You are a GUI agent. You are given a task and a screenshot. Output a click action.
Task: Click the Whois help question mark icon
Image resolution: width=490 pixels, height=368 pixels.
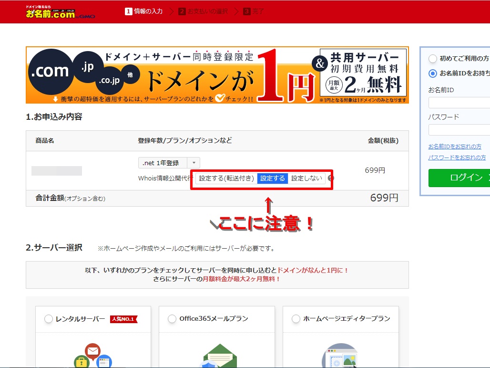(331, 178)
